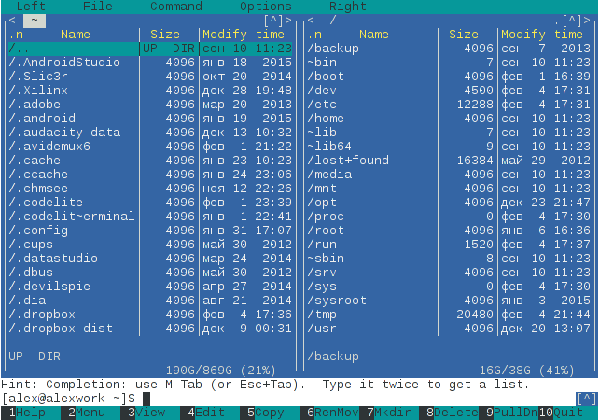Image resolution: width=599 pixels, height=420 pixels.
Task: Select /etc directory
Action: tap(450, 105)
